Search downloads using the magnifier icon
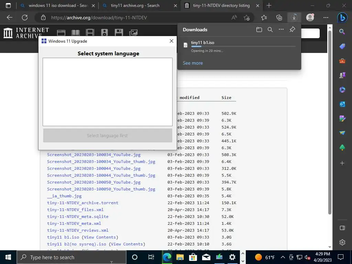 click(270, 30)
